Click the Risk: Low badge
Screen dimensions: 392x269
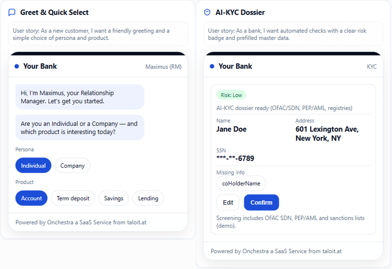point(231,95)
